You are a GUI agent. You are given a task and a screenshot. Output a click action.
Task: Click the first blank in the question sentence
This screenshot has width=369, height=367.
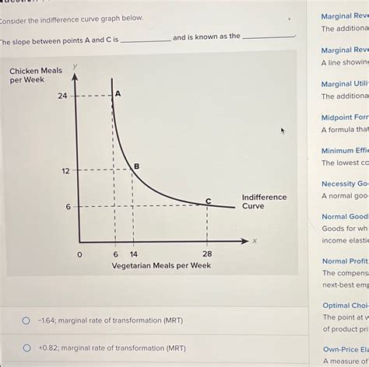pos(146,40)
